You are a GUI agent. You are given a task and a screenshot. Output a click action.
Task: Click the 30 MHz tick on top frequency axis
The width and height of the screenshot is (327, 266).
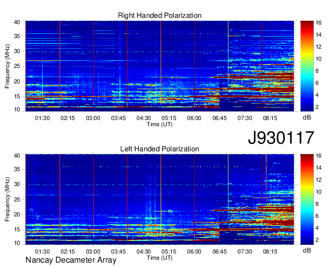[17, 51]
